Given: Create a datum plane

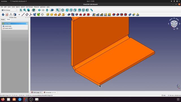Looking at the screenshot, I should [27, 14].
